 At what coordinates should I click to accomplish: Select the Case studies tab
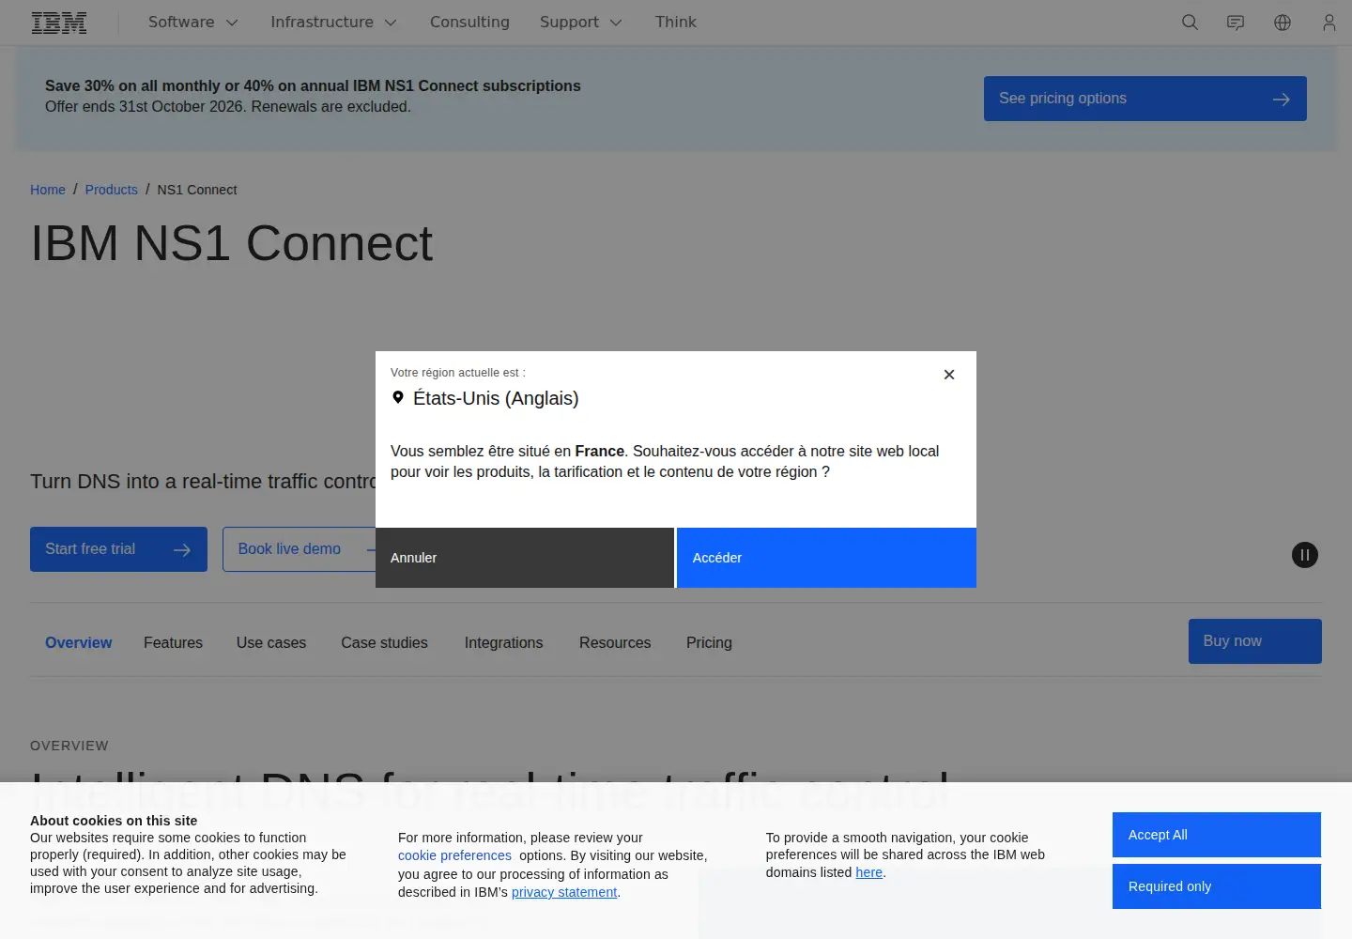pos(384,643)
